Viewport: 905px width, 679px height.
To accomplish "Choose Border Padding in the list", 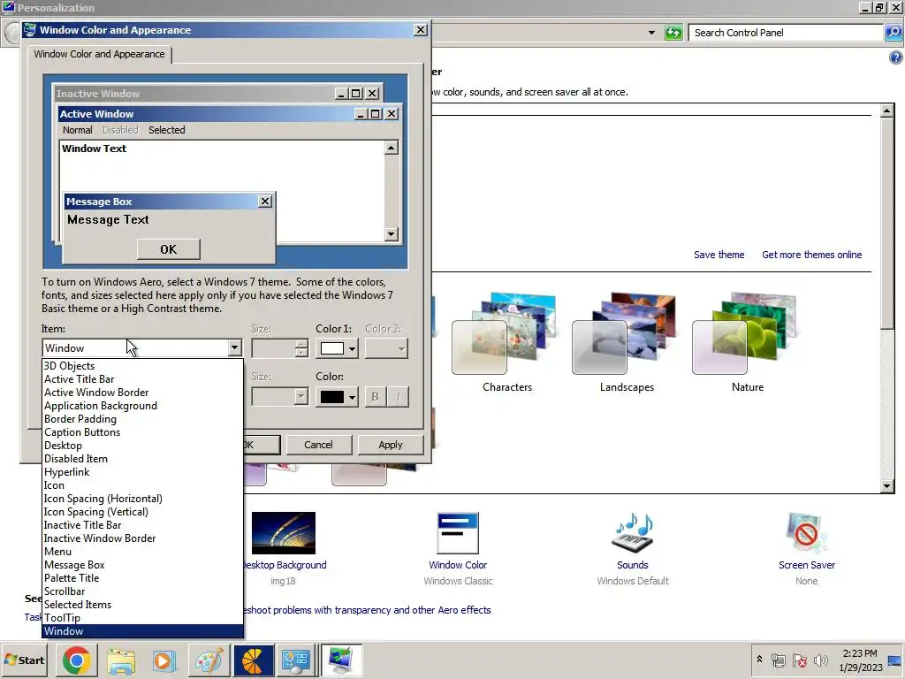I will click(142, 418).
